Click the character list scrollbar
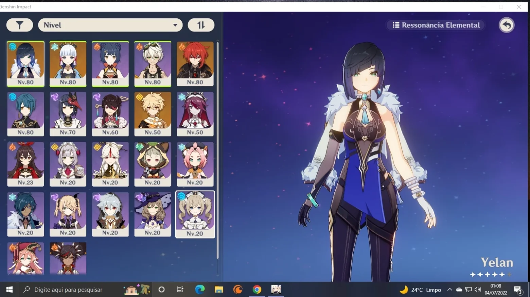Image resolution: width=530 pixels, height=297 pixels. (218, 151)
